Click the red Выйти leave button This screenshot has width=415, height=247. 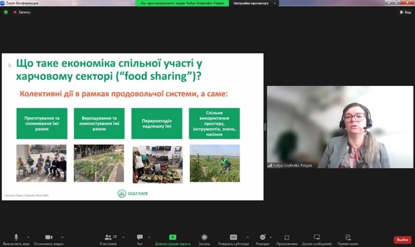(x=402, y=239)
